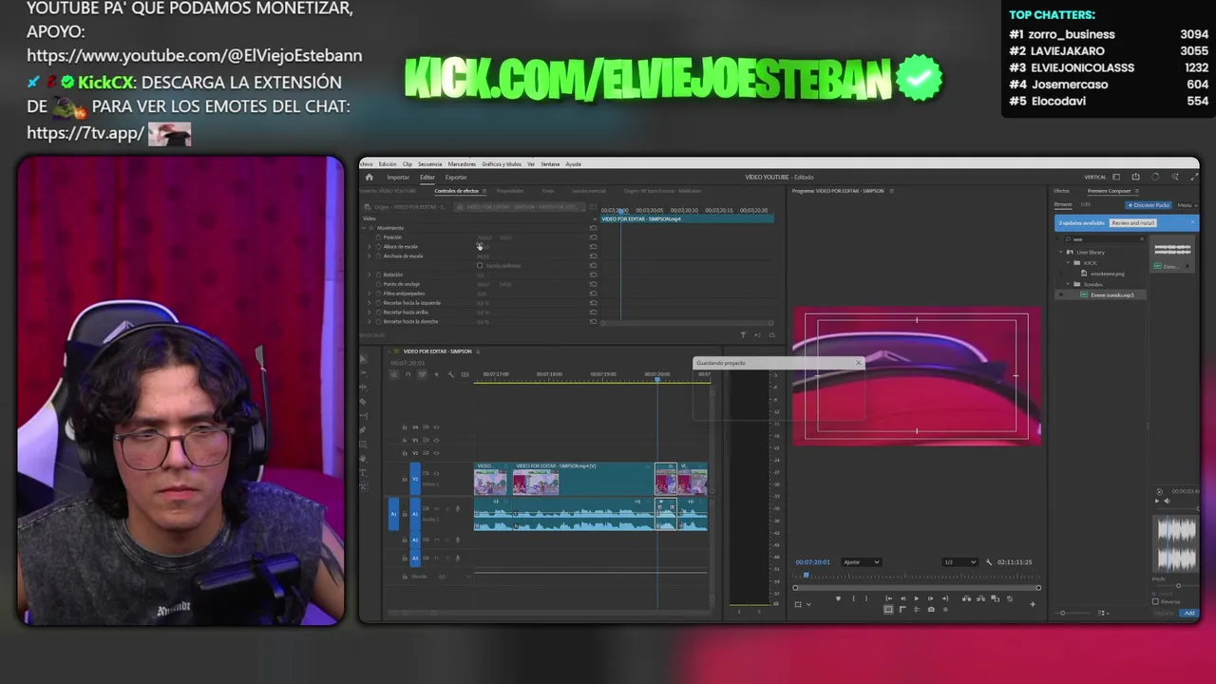Switch to the Efectos panel tab
This screenshot has width=1216, height=684.
(1061, 191)
